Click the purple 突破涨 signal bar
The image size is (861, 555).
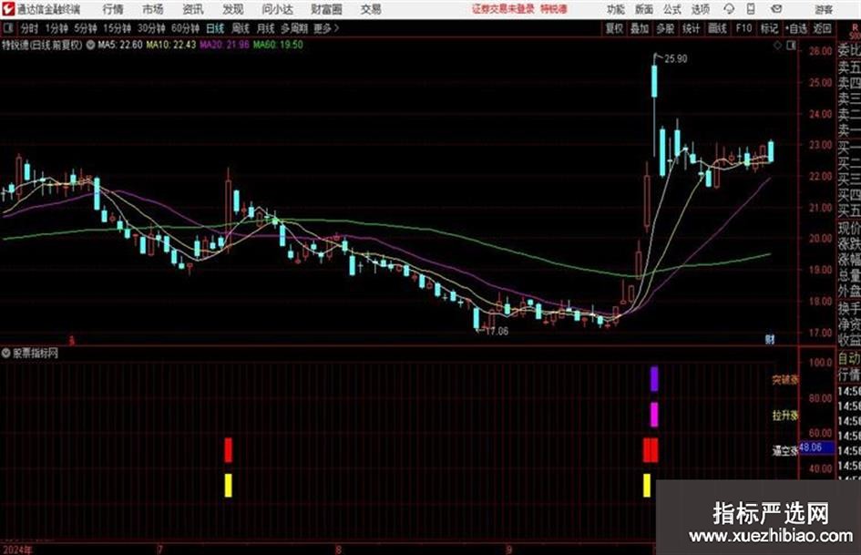[654, 379]
